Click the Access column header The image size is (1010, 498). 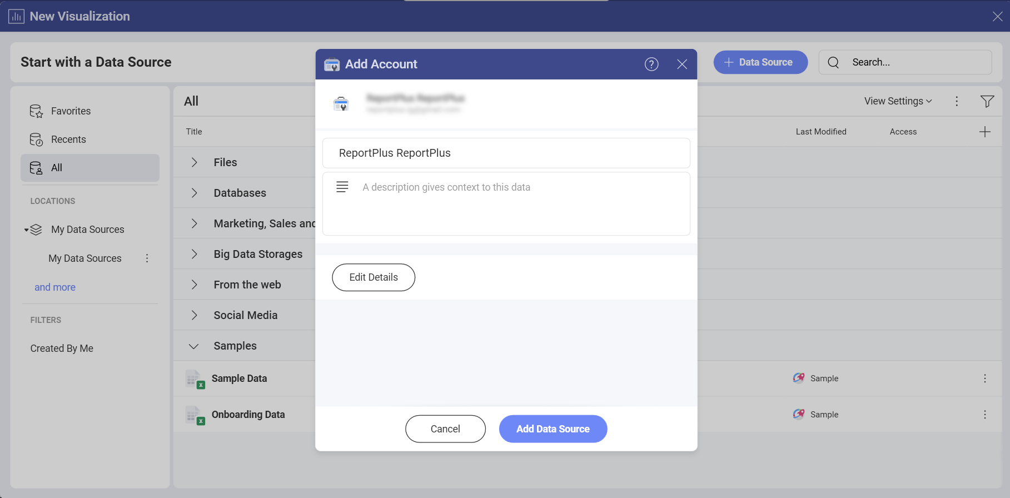[903, 132]
